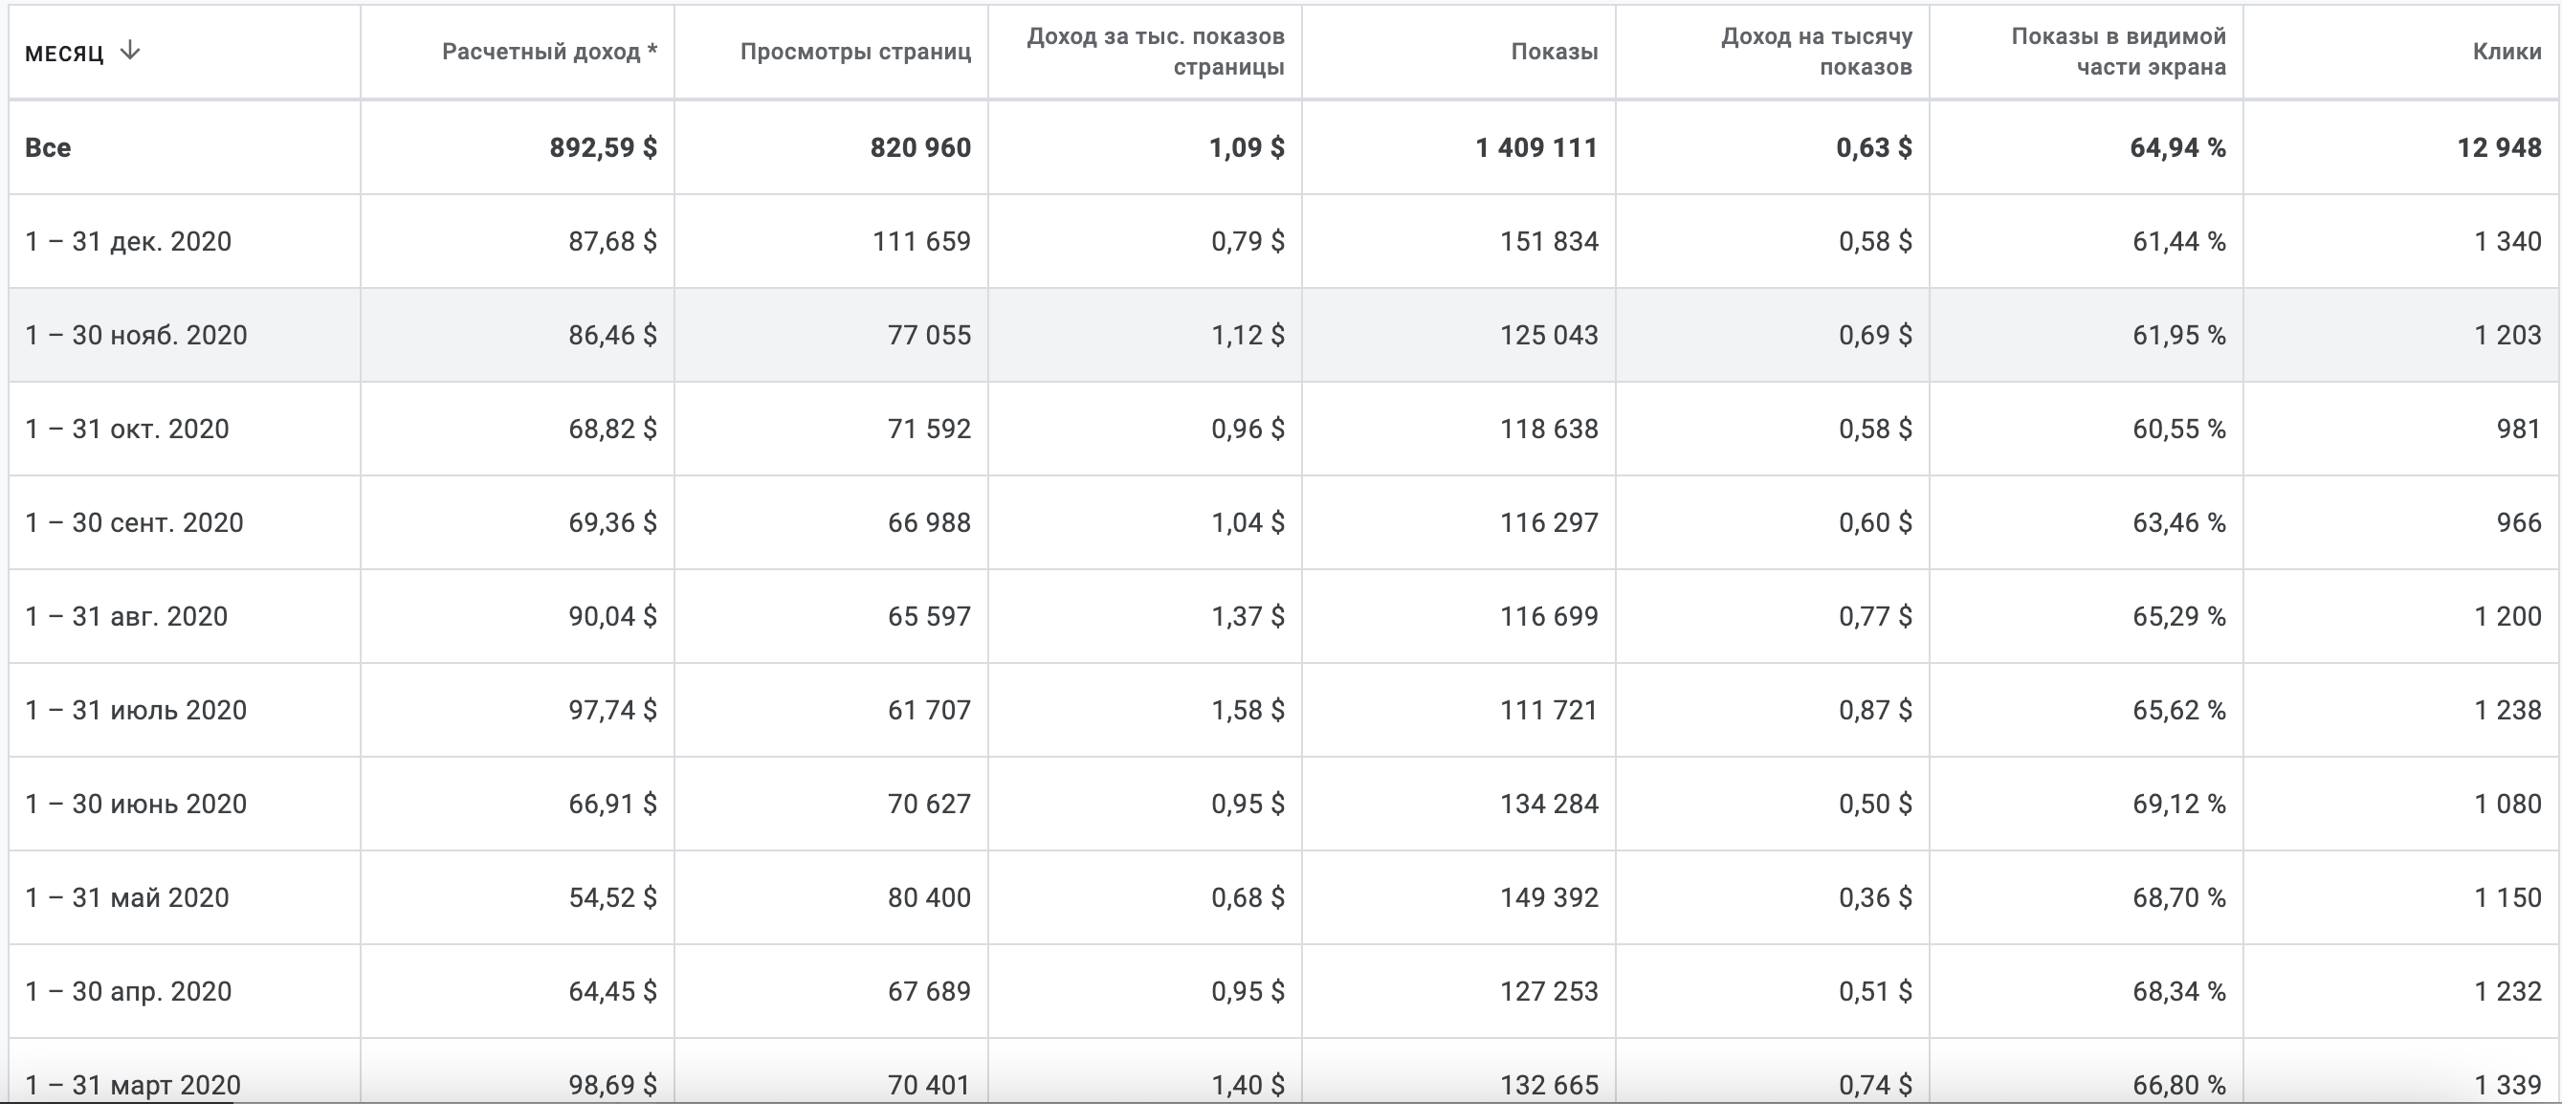Screen dimensions: 2562x1104
Task: Click Доход на тысячу показов header
Action: pos(1815,52)
